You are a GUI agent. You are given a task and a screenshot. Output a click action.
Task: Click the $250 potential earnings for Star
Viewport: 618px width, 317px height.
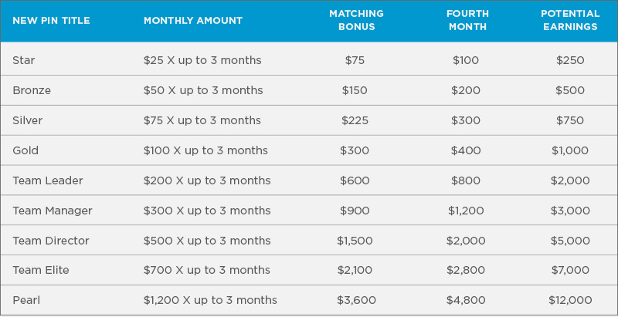(x=570, y=60)
